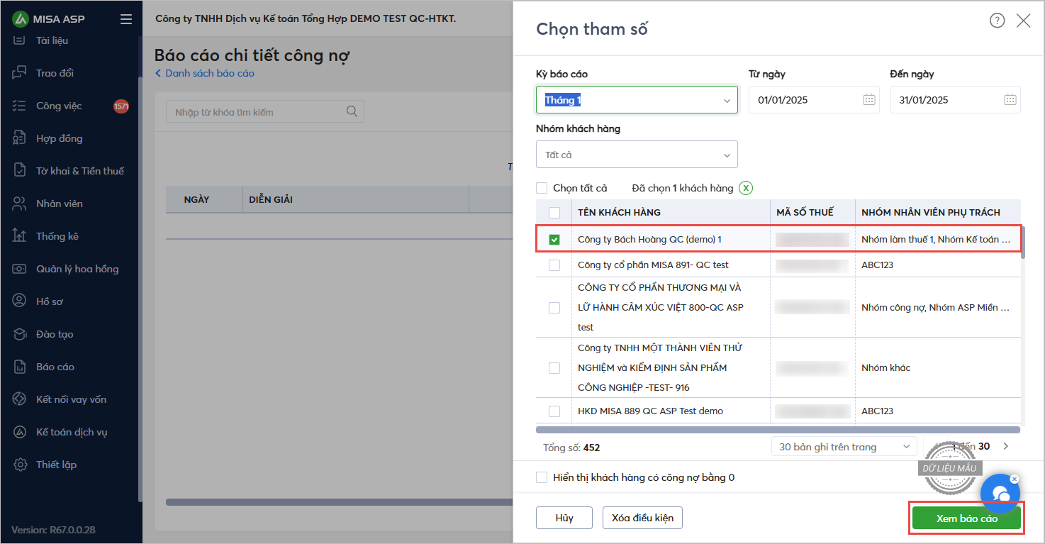Click the 1571 badge on Công việc

pyautogui.click(x=121, y=106)
